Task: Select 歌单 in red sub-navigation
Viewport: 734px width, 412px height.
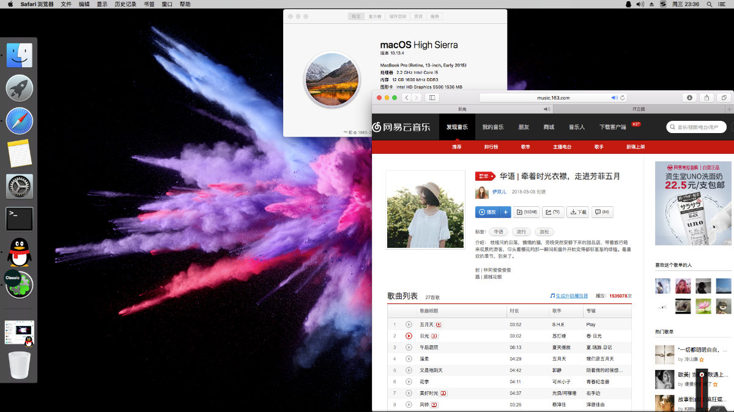Action: click(x=525, y=147)
